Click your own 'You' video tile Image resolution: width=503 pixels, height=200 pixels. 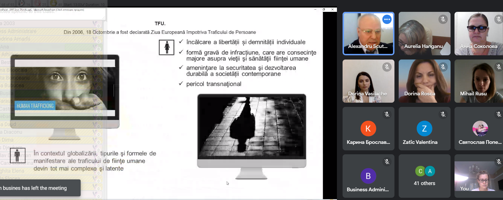pyautogui.click(x=478, y=176)
